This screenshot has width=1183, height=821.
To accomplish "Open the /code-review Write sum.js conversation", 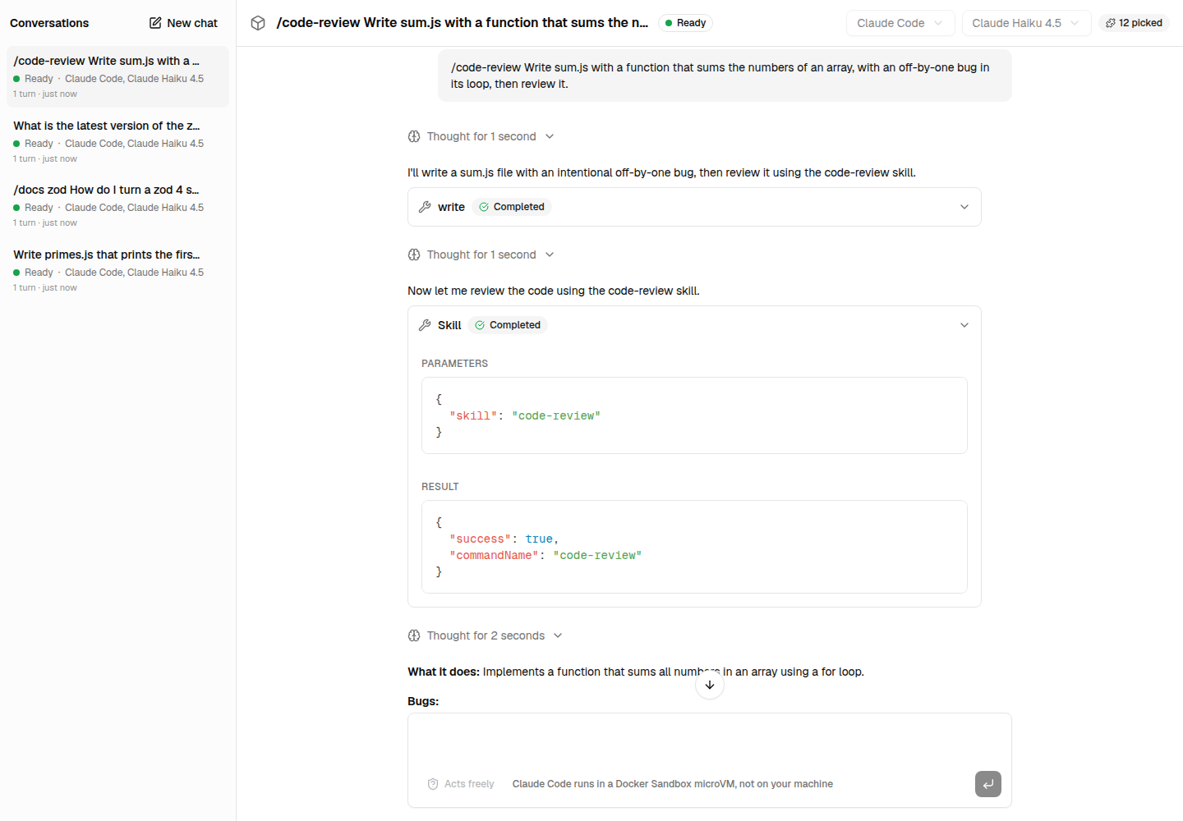I will [117, 77].
